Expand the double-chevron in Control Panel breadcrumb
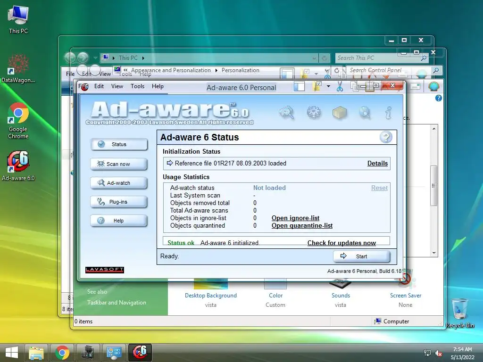Viewport: 483px width, 362px height. pos(125,70)
